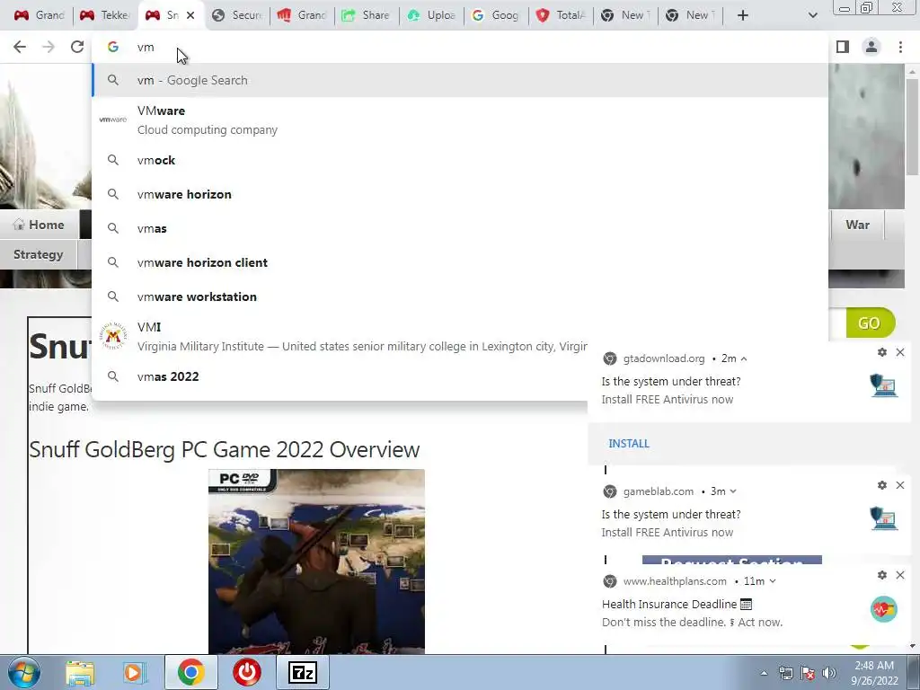Expand the healthplans.com notification chevron
The image size is (920, 690).
tap(772, 581)
